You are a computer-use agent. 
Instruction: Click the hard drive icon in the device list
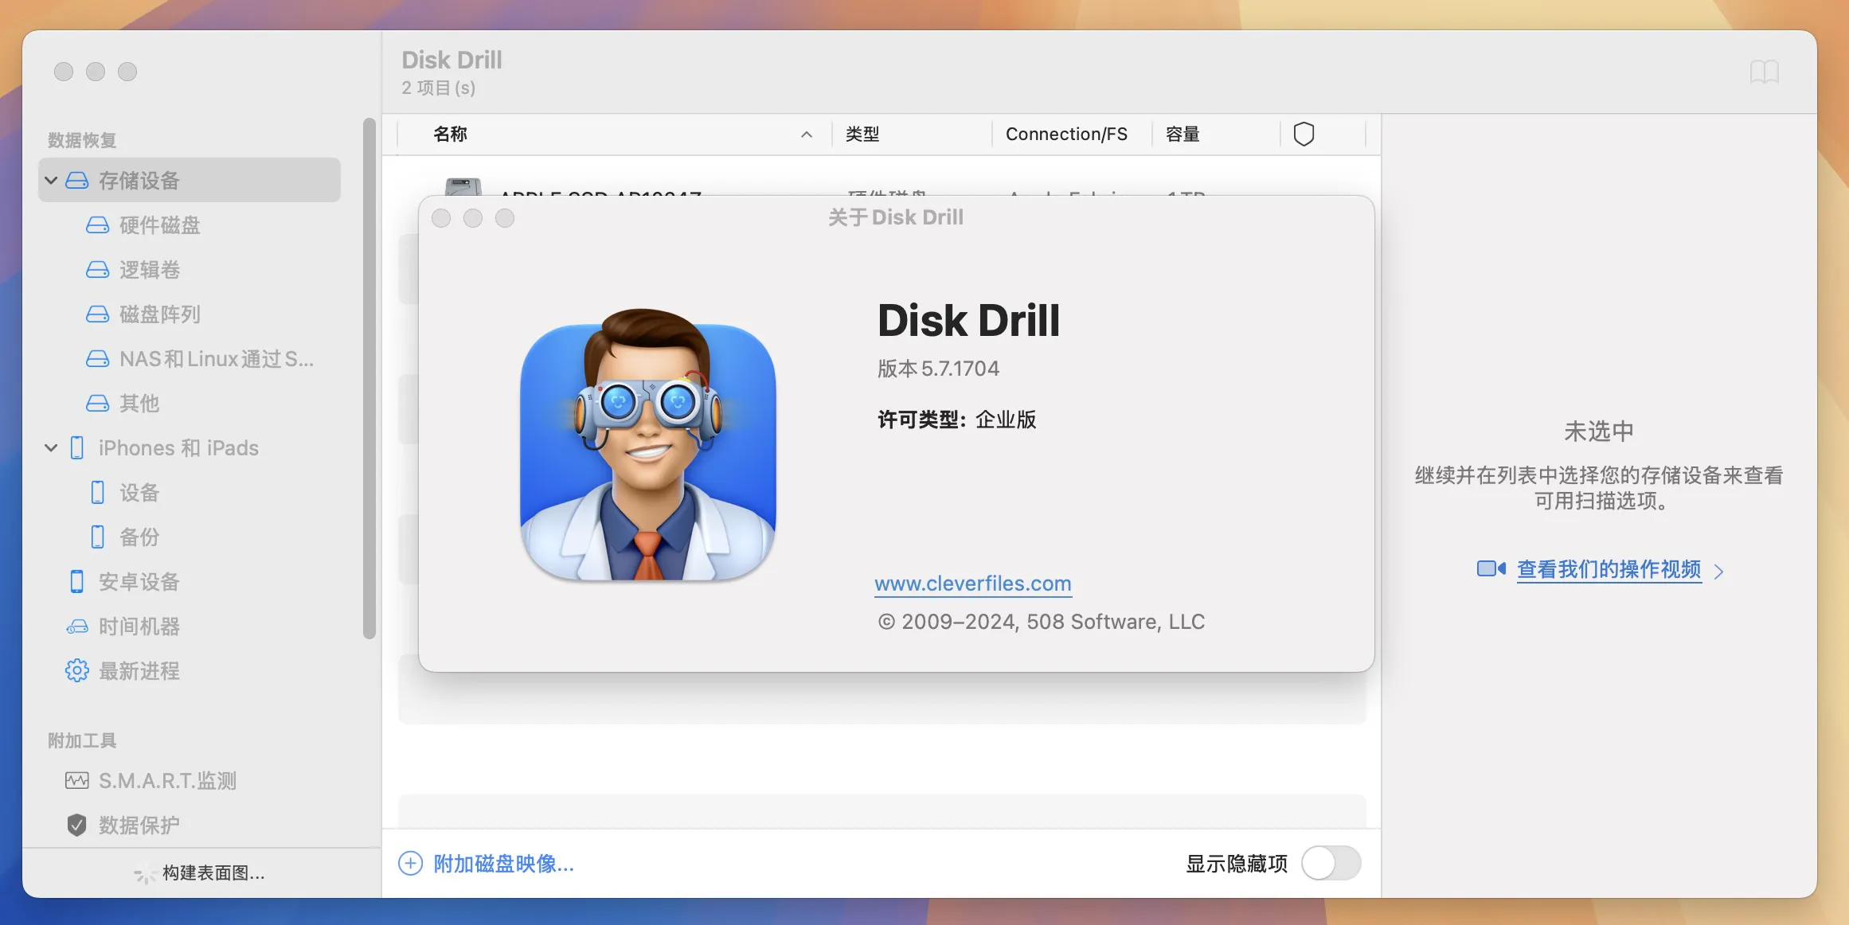coord(463,187)
